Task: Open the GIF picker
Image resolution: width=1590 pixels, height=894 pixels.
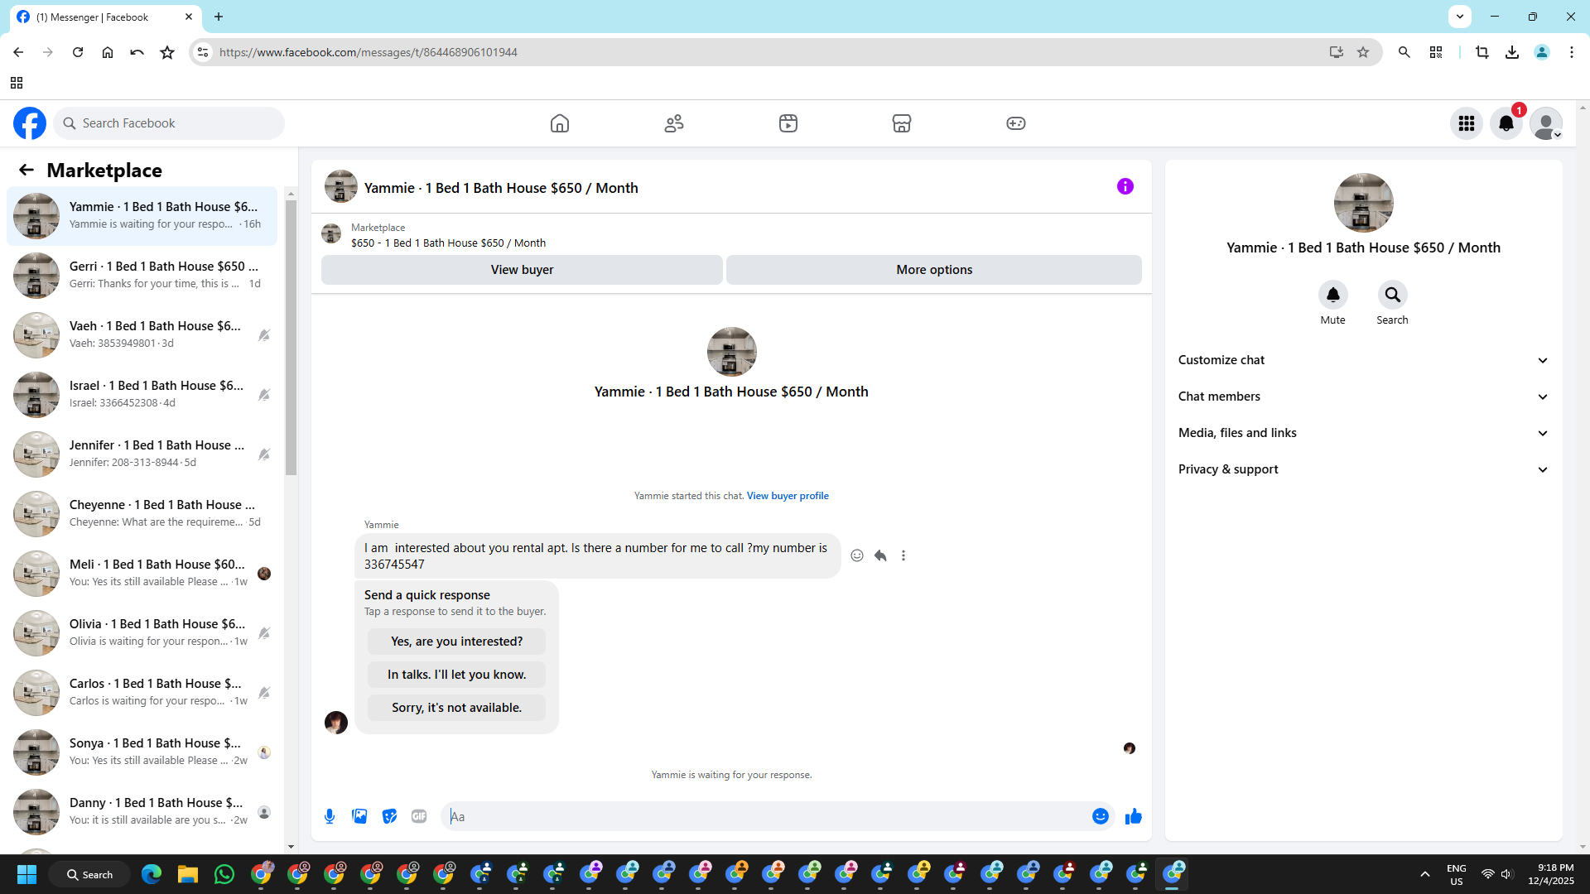Action: pos(419,816)
